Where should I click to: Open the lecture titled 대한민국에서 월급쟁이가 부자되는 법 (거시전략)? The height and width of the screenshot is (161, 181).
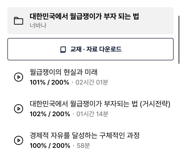pos(100,104)
